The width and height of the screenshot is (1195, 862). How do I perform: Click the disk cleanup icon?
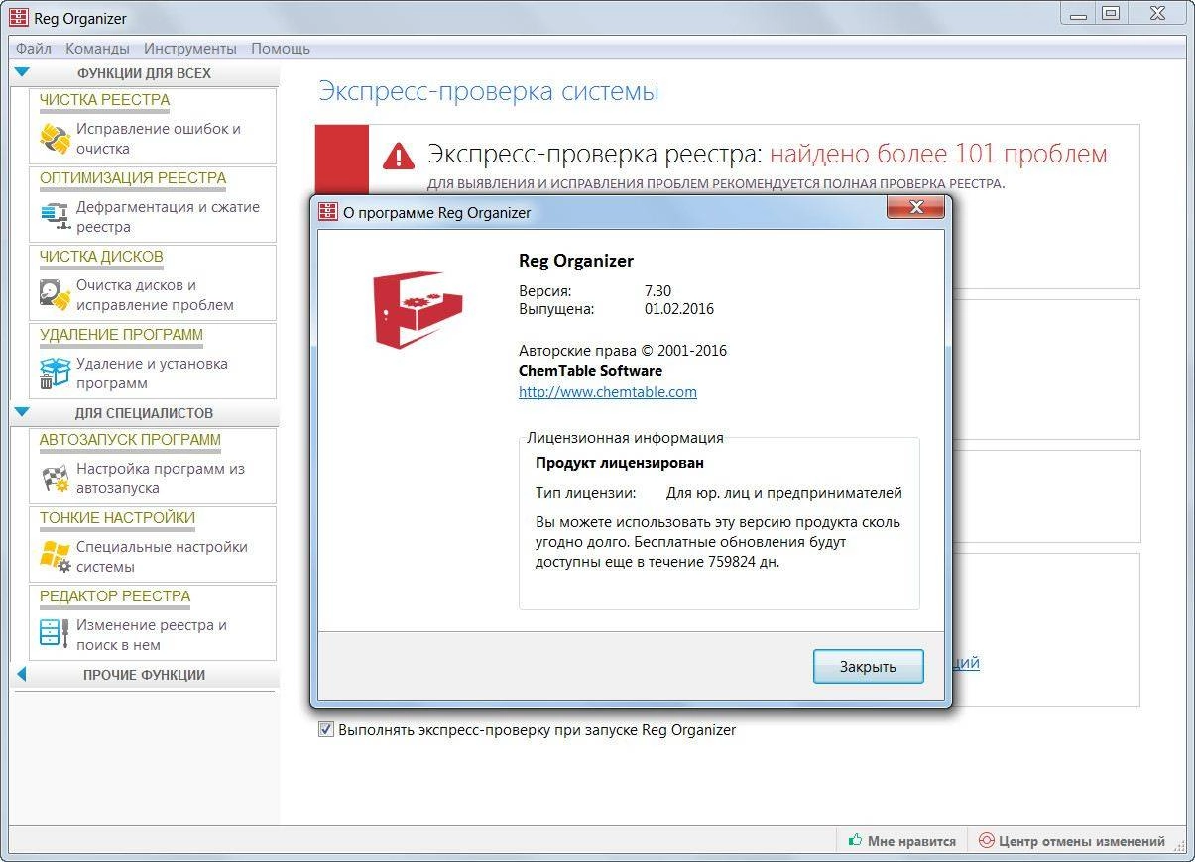pyautogui.click(x=55, y=294)
